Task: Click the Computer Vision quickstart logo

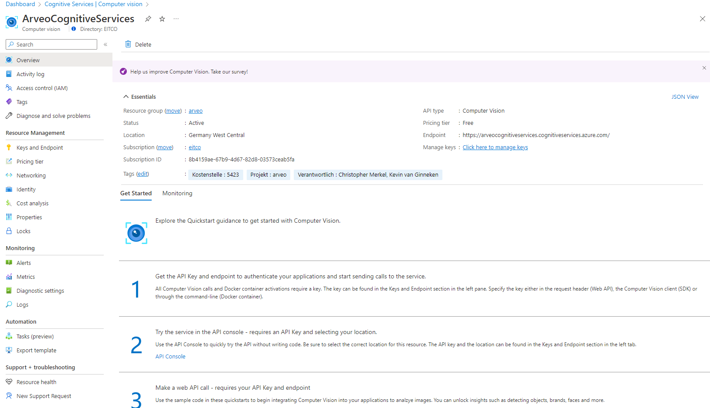Action: [x=136, y=233]
